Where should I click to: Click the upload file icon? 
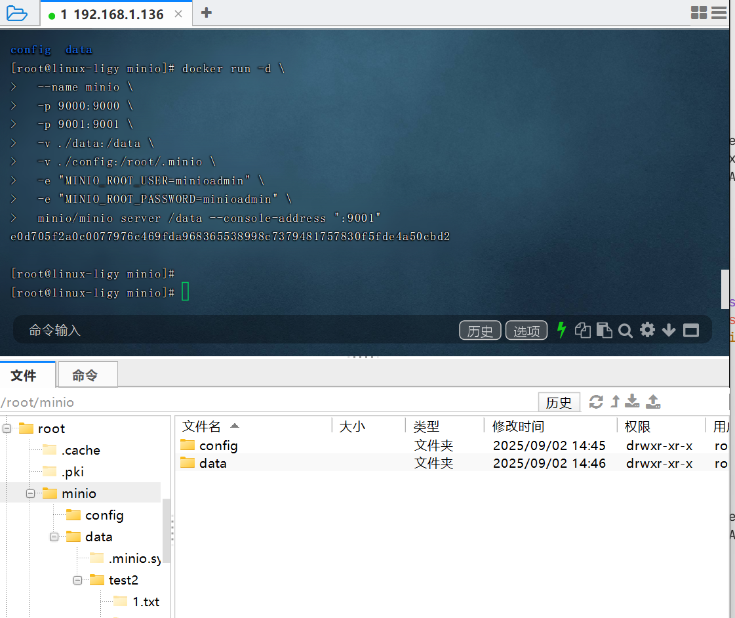(x=653, y=402)
